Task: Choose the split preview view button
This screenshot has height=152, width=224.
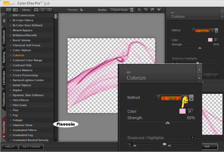Action: tap(43, 10)
